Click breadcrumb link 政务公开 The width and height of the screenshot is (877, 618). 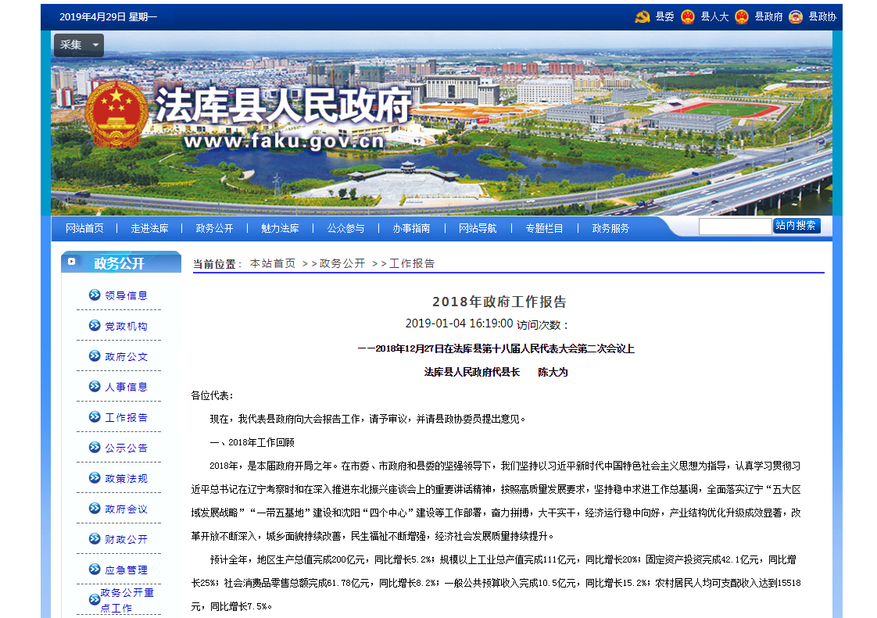coord(342,263)
